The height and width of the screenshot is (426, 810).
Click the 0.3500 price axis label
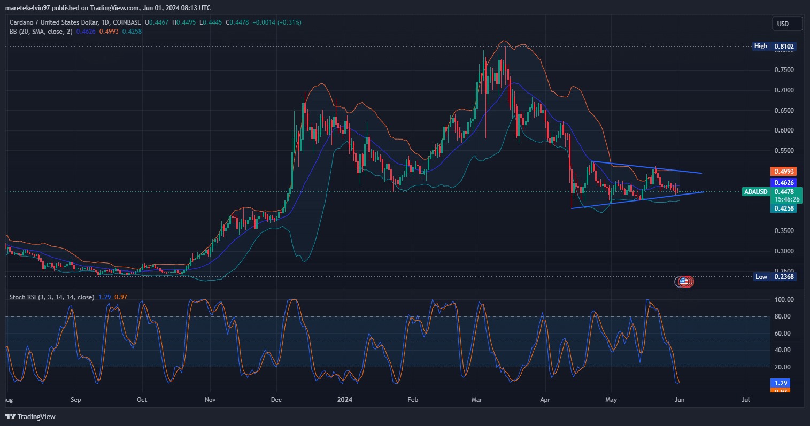(784, 231)
